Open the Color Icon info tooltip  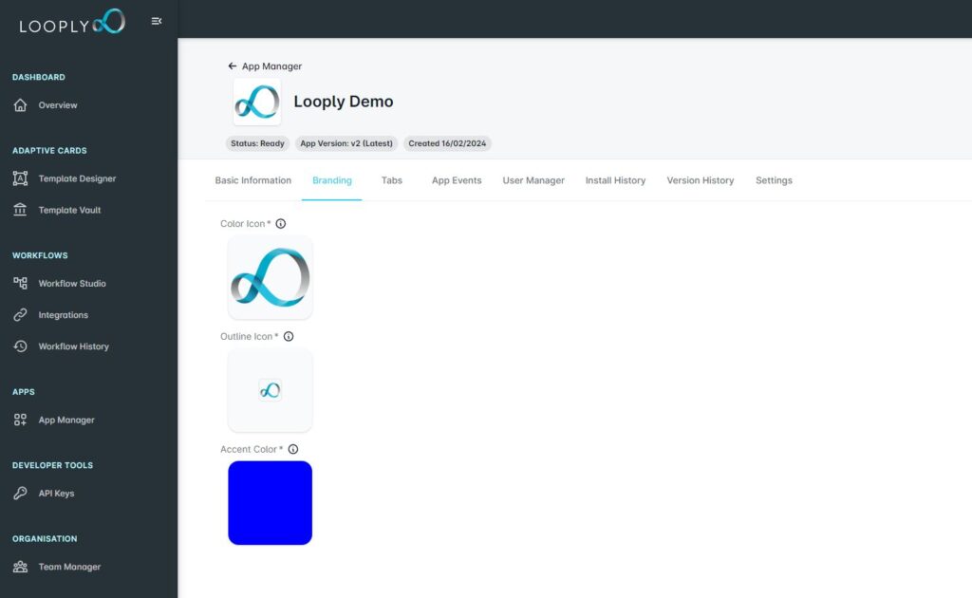(282, 223)
